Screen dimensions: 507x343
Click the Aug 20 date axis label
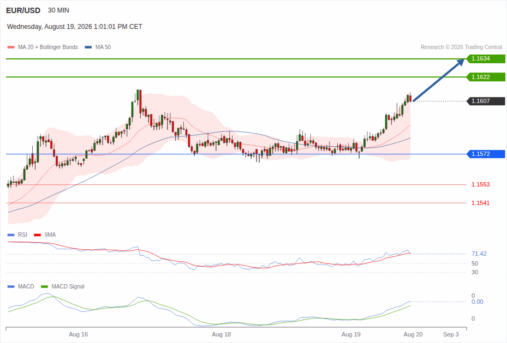[413, 335]
